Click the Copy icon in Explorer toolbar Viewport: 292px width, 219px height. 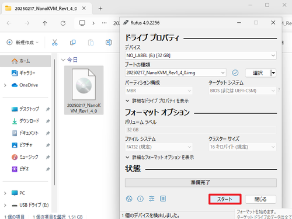(x=73, y=42)
